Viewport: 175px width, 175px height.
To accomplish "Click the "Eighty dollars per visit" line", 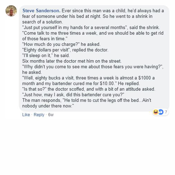I will pos(65,50).
